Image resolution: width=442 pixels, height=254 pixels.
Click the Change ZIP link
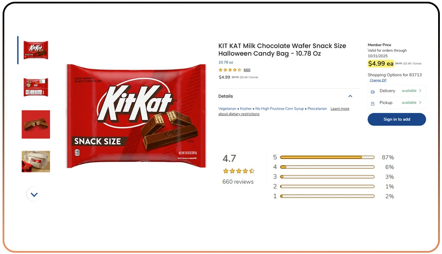tap(378, 81)
